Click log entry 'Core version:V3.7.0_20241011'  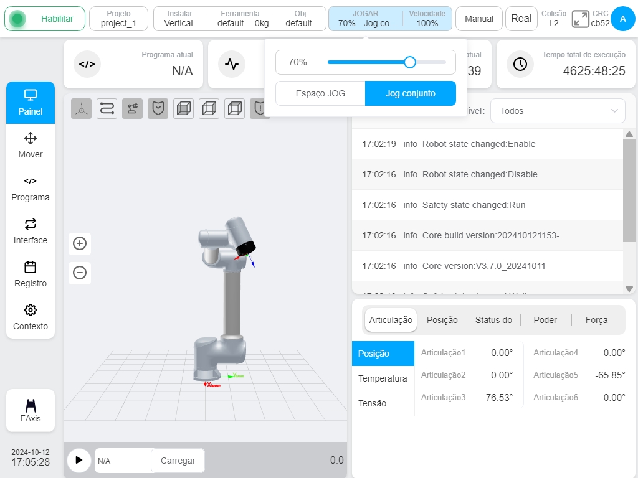pyautogui.click(x=487, y=266)
